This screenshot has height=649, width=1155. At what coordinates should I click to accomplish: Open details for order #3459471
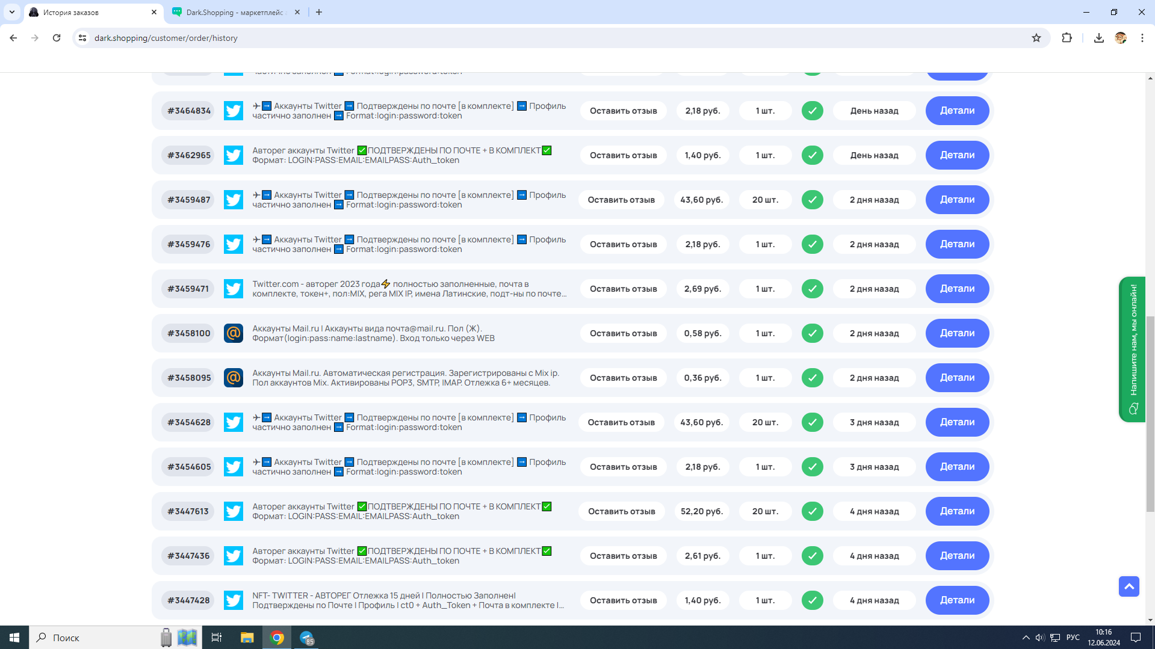(x=957, y=289)
